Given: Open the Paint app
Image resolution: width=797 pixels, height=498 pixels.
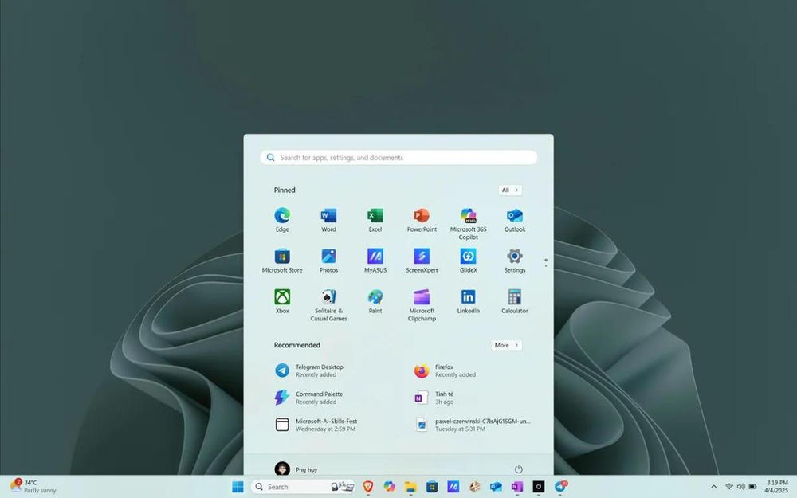Looking at the screenshot, I should [375, 301].
